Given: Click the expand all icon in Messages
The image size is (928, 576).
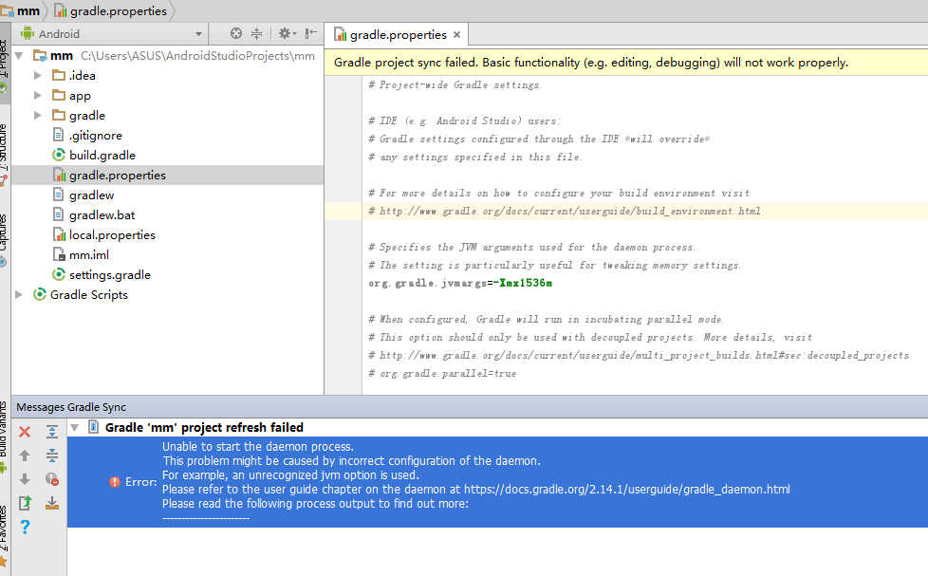Looking at the screenshot, I should 52,432.
